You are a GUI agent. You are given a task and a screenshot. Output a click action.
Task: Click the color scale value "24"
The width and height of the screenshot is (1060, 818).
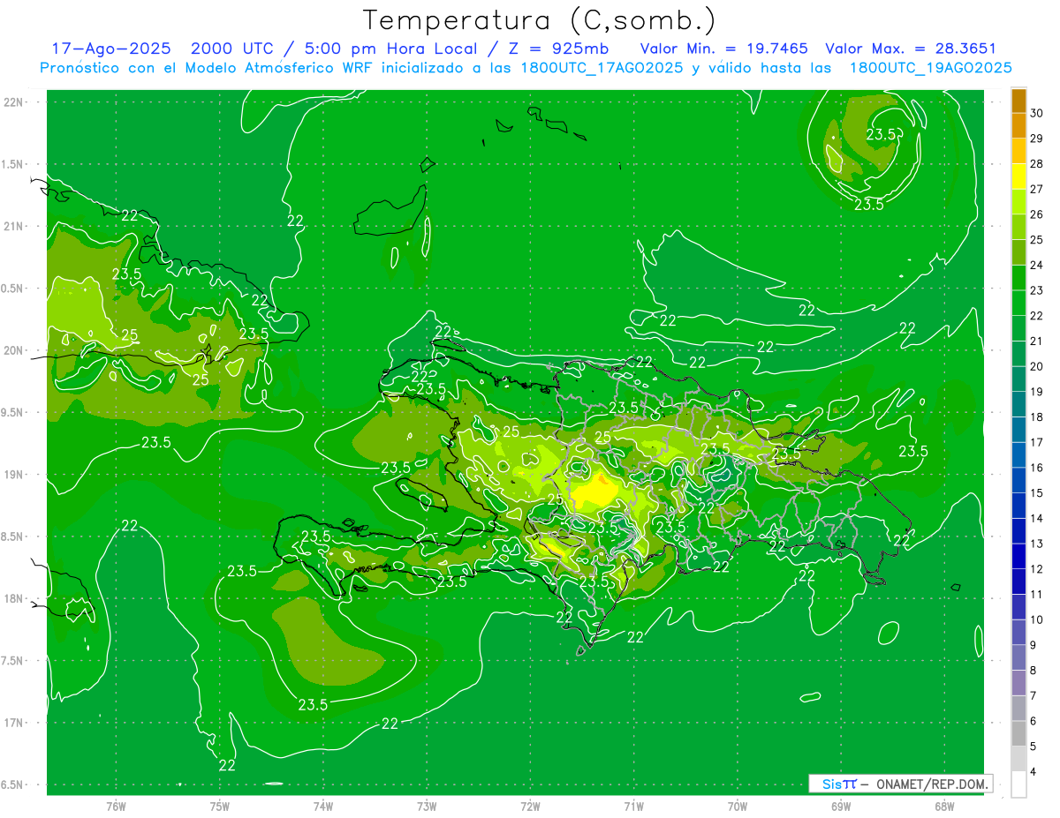coord(1038,265)
